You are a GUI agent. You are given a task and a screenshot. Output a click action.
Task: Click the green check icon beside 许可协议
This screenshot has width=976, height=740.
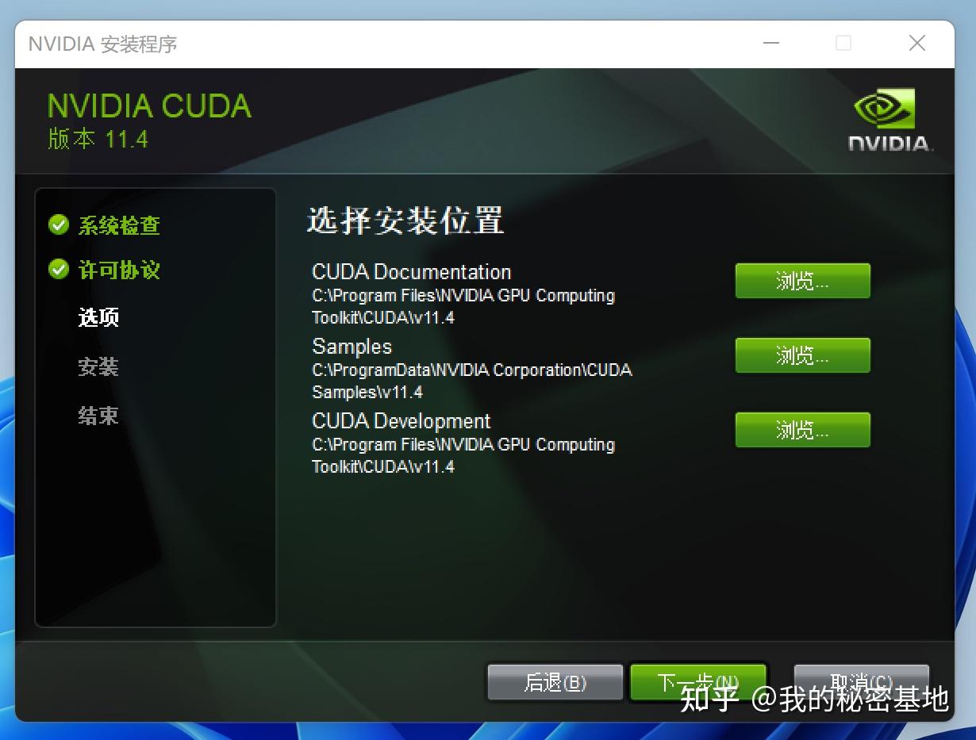[x=59, y=270]
